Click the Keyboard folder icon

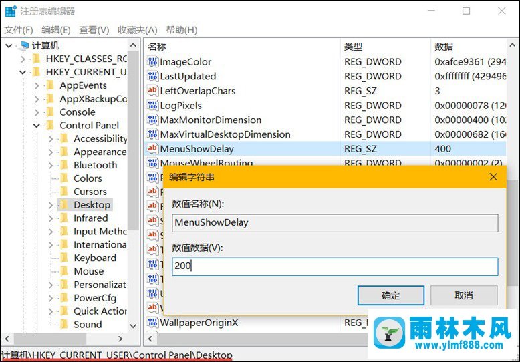(64, 258)
